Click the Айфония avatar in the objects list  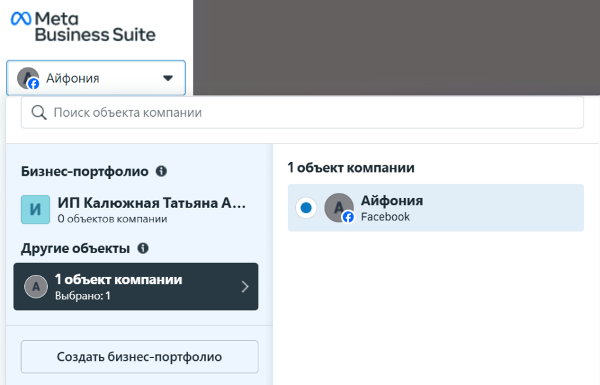(x=338, y=207)
